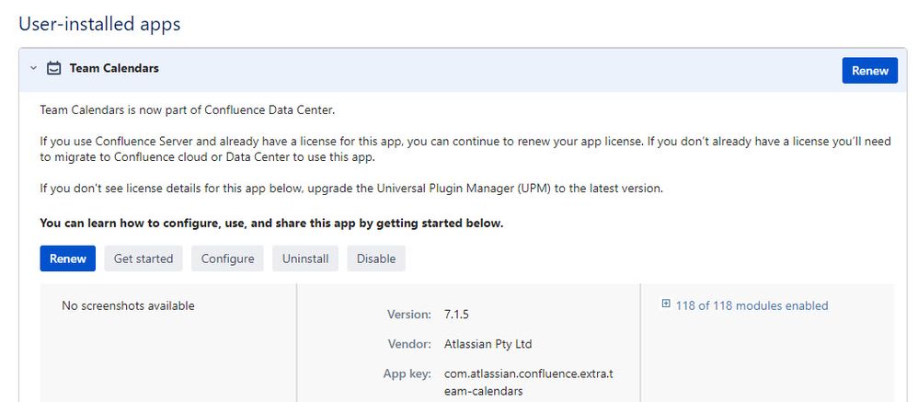The height and width of the screenshot is (402, 918).
Task: Click the Team Calendars title text
Action: [114, 68]
